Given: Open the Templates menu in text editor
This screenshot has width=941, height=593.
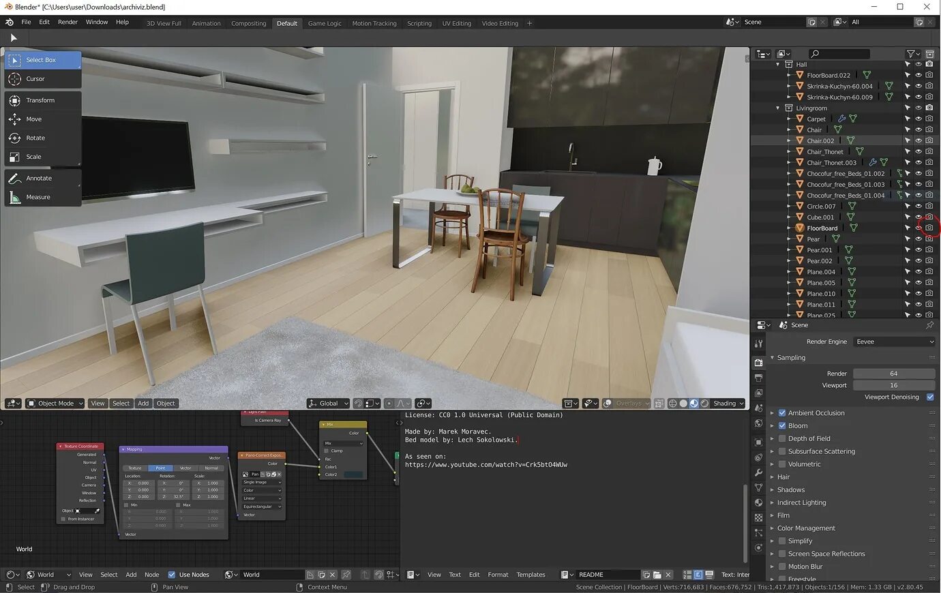Looking at the screenshot, I should click(x=531, y=575).
